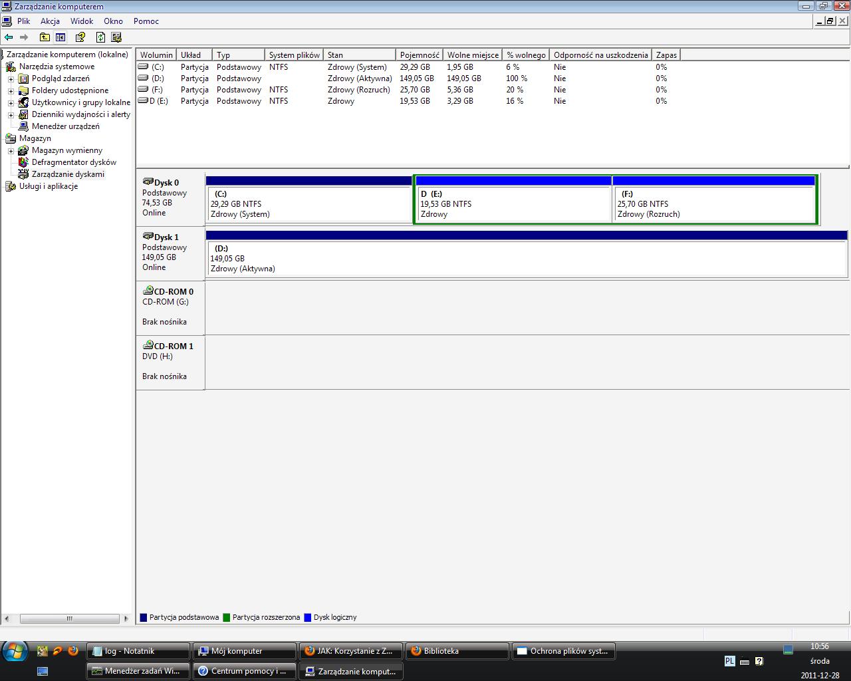This screenshot has height=681, width=851.
Task: Sort by the Pojemność column header
Action: (x=420, y=55)
